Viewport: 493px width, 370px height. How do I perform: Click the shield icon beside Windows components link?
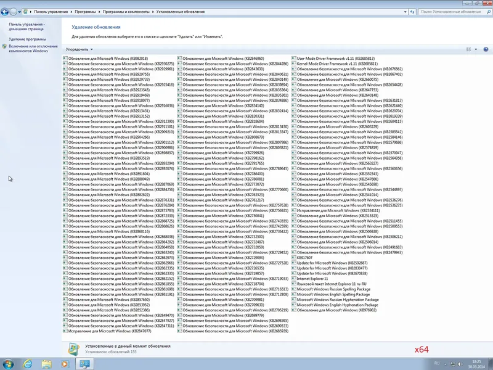[x=4, y=46]
